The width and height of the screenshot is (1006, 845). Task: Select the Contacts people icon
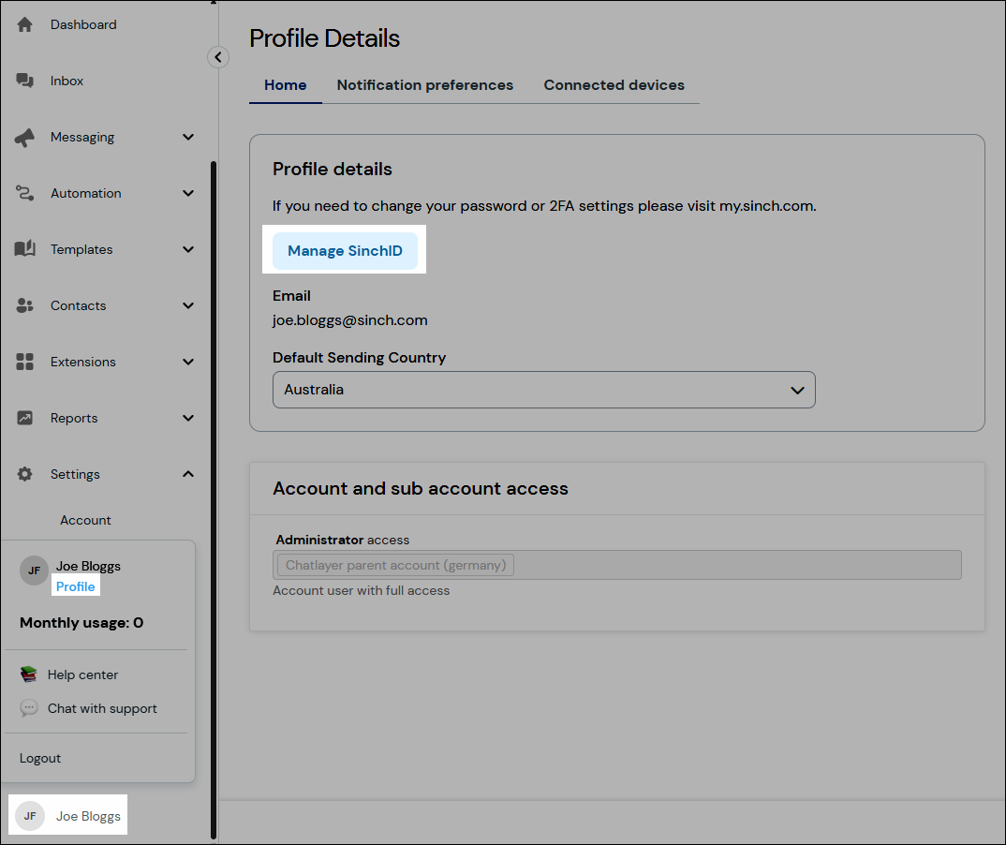(x=25, y=305)
